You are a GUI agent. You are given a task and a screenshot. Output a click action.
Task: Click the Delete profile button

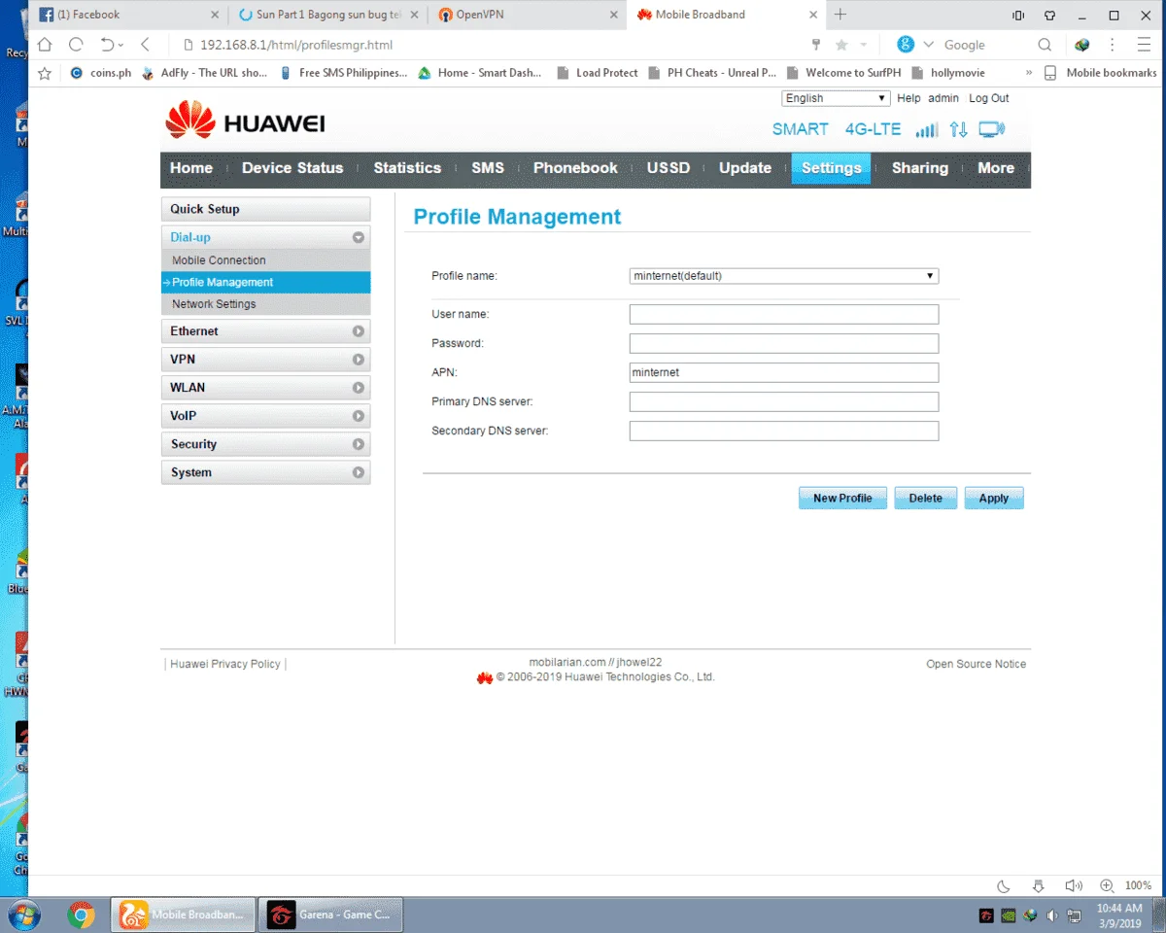coord(925,498)
